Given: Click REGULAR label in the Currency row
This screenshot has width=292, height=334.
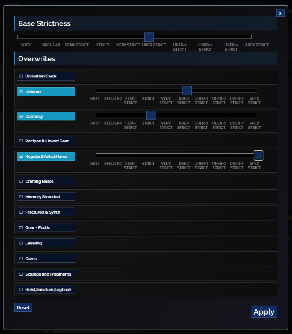Looking at the screenshot, I should [x=113, y=123].
